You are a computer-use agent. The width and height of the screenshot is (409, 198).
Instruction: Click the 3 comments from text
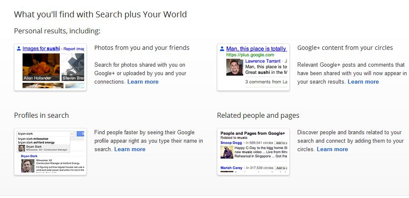[x=266, y=82]
